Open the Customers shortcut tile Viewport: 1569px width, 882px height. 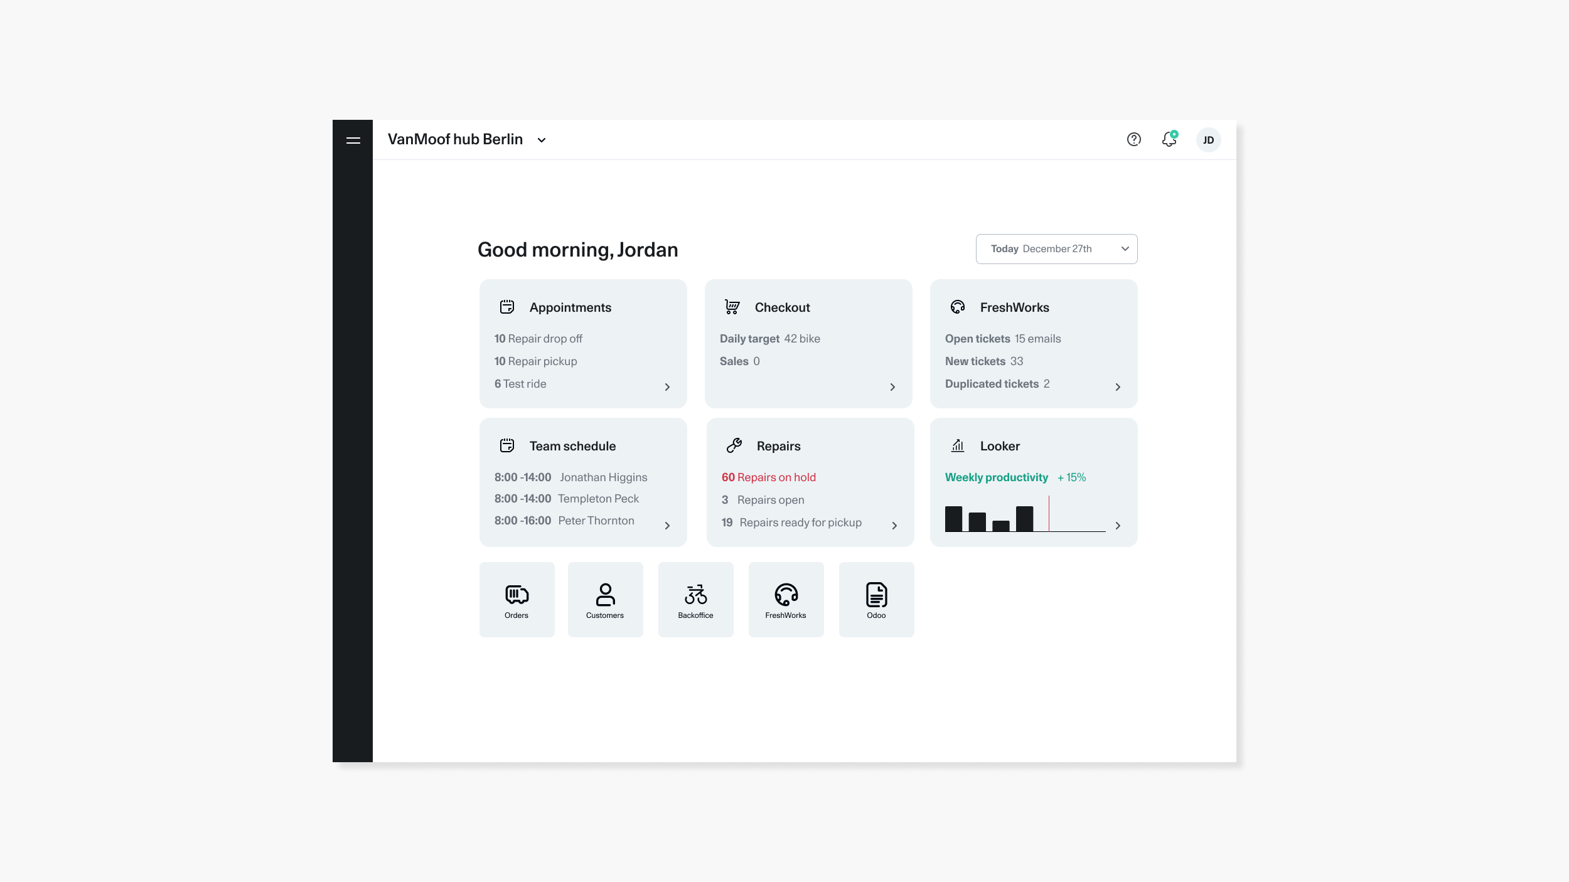click(x=606, y=600)
